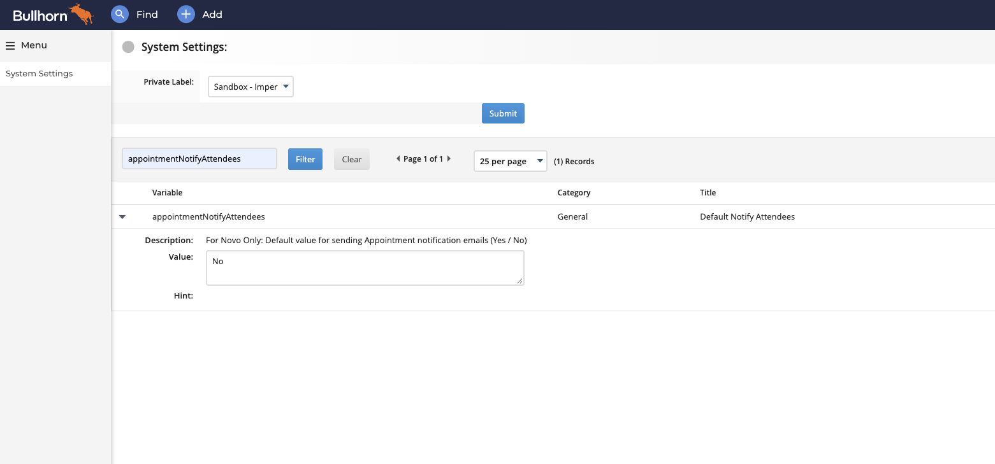Sort by the Category column header
Screen dimensions: 995x464
[x=574, y=193]
